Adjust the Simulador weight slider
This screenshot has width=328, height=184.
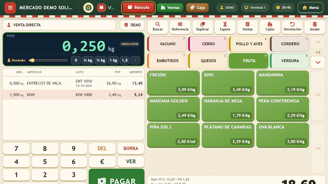[48, 60]
